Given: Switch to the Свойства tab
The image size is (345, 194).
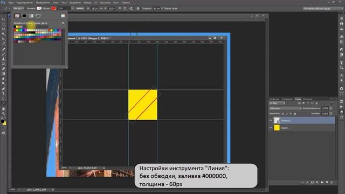Looking at the screenshot, I should (x=274, y=99).
